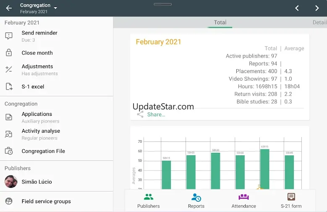Click the 62h15 chart bar

point(264,169)
